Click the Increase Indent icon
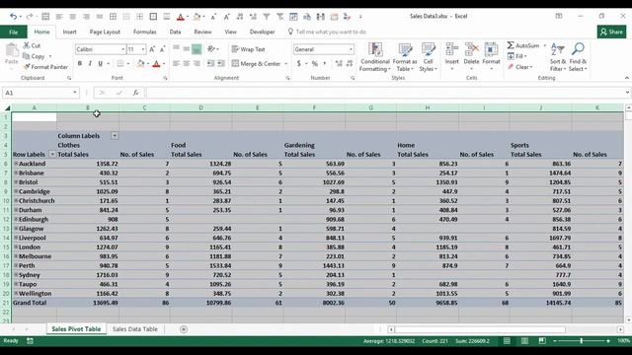 pyautogui.click(x=221, y=63)
